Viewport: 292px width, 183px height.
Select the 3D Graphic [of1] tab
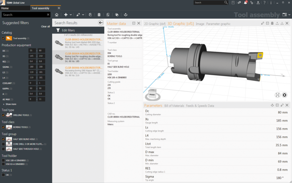point(181,24)
